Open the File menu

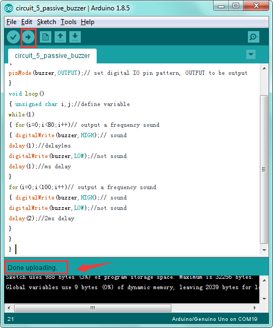(x=11, y=22)
